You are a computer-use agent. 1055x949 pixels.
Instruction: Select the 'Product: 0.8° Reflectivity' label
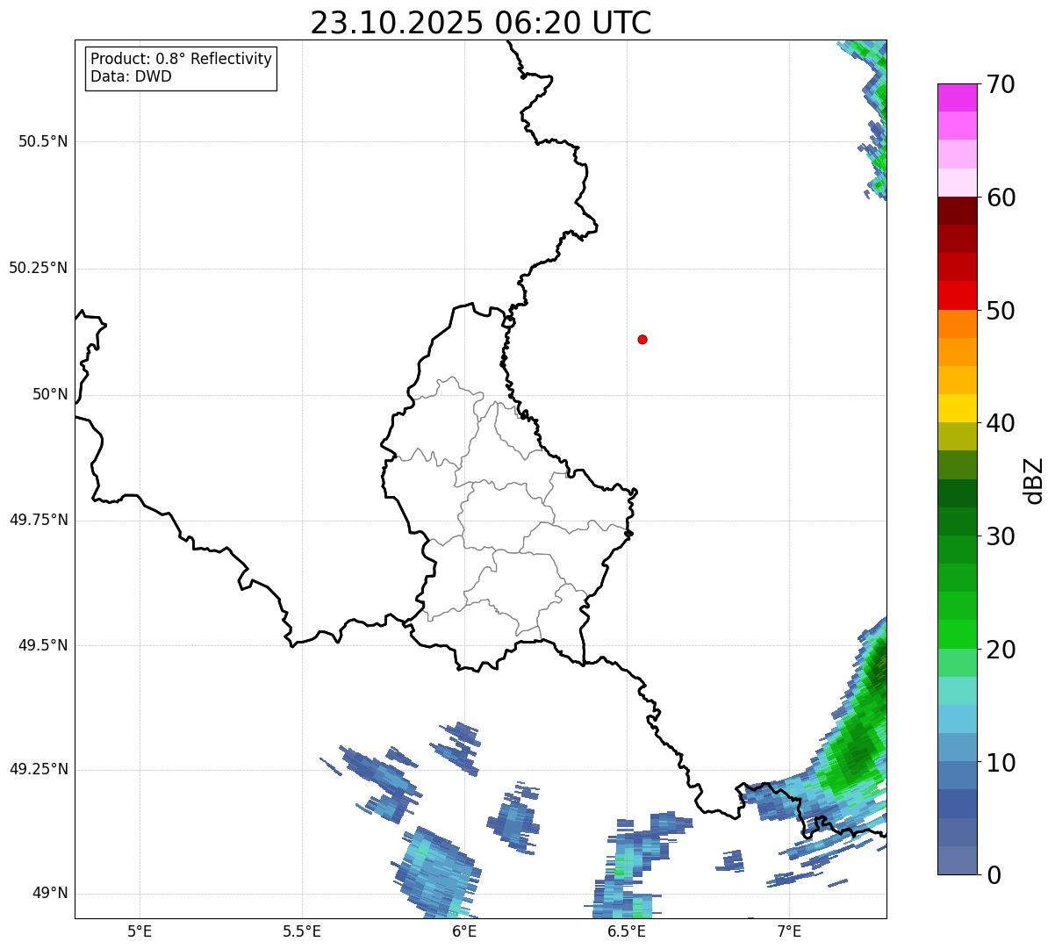click(x=182, y=59)
